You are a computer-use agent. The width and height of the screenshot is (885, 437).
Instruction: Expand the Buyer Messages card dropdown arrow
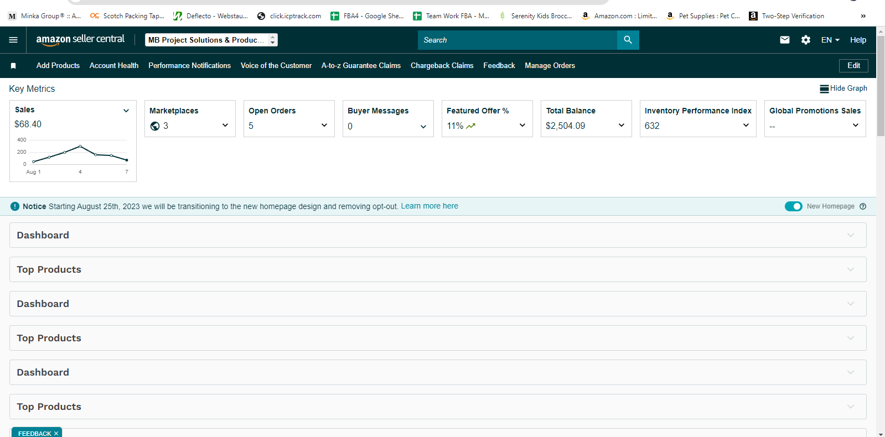tap(423, 127)
